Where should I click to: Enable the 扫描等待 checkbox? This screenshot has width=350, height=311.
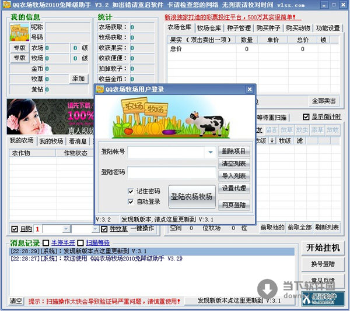coord(80,243)
